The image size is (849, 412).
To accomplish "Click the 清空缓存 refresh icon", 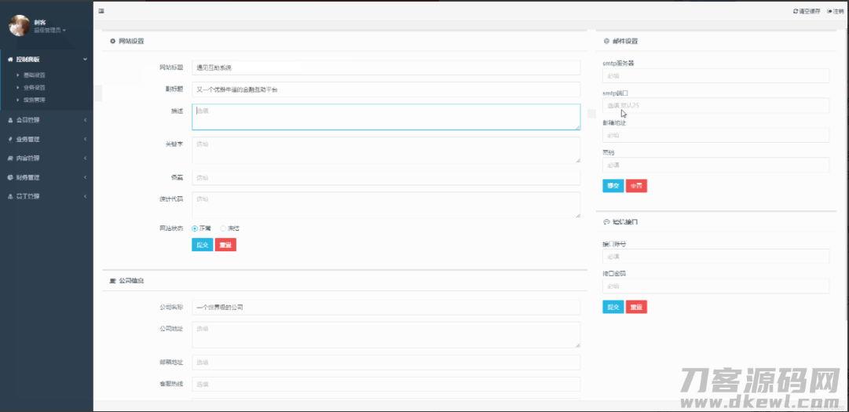I will pos(796,11).
